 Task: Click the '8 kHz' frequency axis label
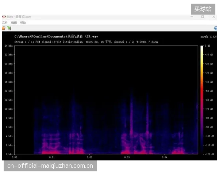coord(9,118)
